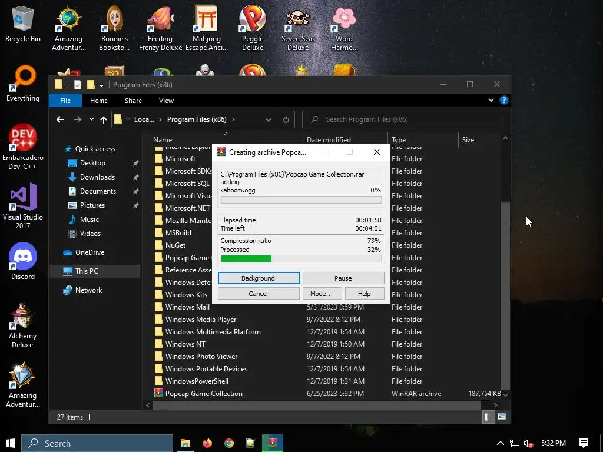Open the address bar history dropdown
Viewport: 603px width, 452px height.
[269, 120]
